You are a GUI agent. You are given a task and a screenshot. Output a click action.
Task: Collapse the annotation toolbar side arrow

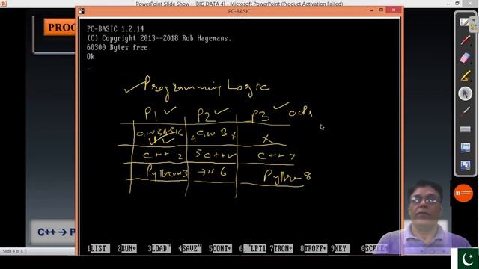point(474,19)
